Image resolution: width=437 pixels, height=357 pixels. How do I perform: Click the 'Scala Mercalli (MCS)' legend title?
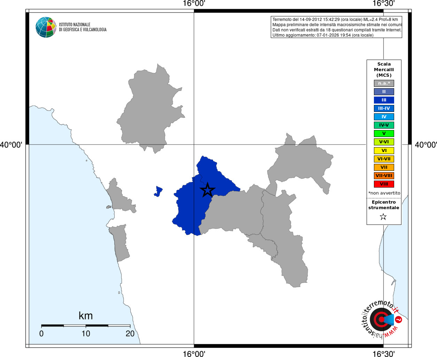pos(384,70)
